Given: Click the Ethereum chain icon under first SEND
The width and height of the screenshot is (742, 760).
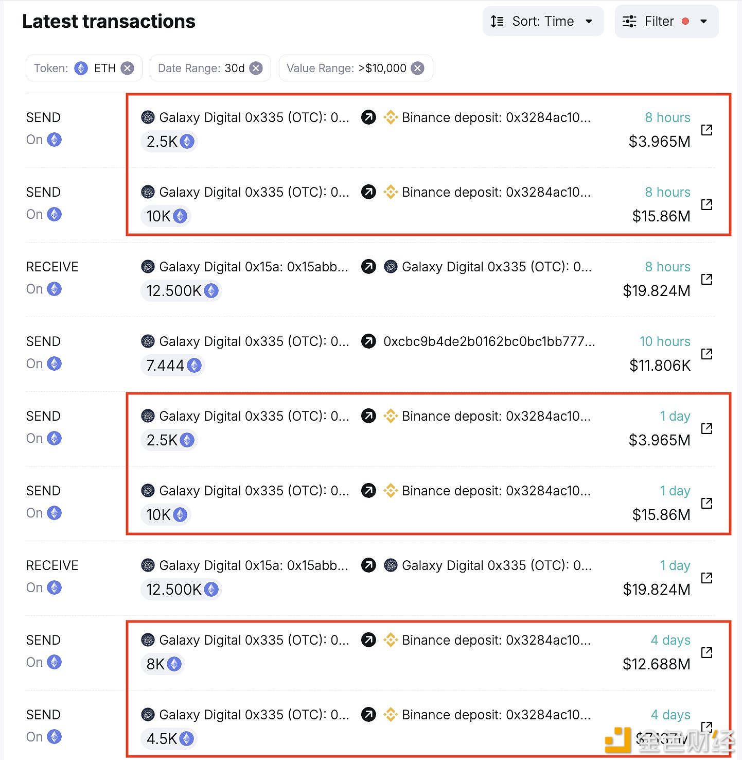Looking at the screenshot, I should 55,140.
